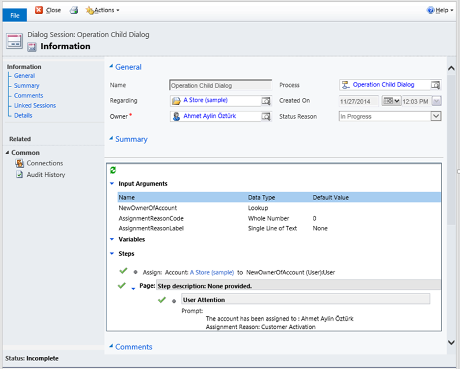Click the AssignmentReasonCode argument row
460x369 pixels.
tap(279, 218)
